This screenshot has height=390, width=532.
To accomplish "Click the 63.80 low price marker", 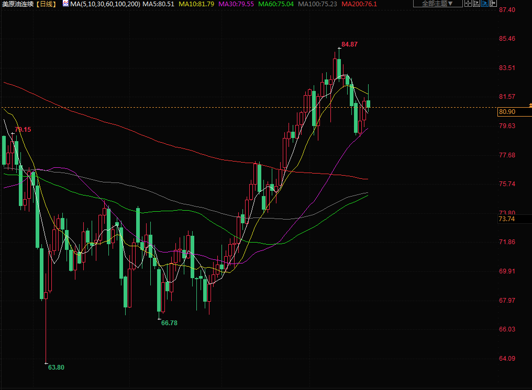I will click(56, 368).
